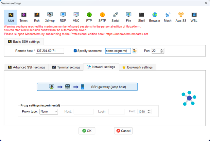Pick the Rsh session type
Screen dimensions: 210x141
37,17
